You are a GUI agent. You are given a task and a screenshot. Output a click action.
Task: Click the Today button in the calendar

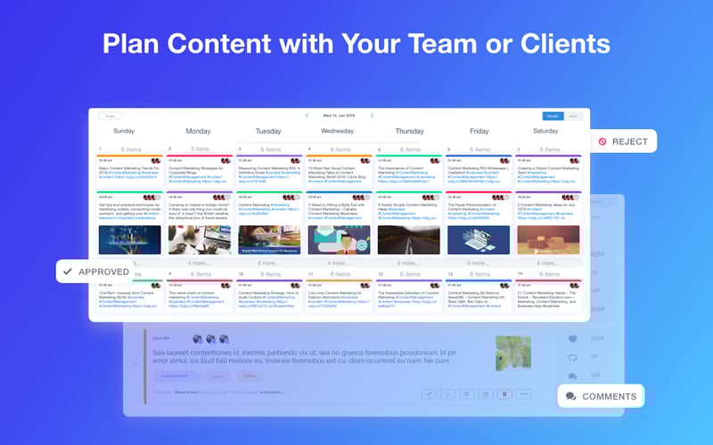coord(110,117)
